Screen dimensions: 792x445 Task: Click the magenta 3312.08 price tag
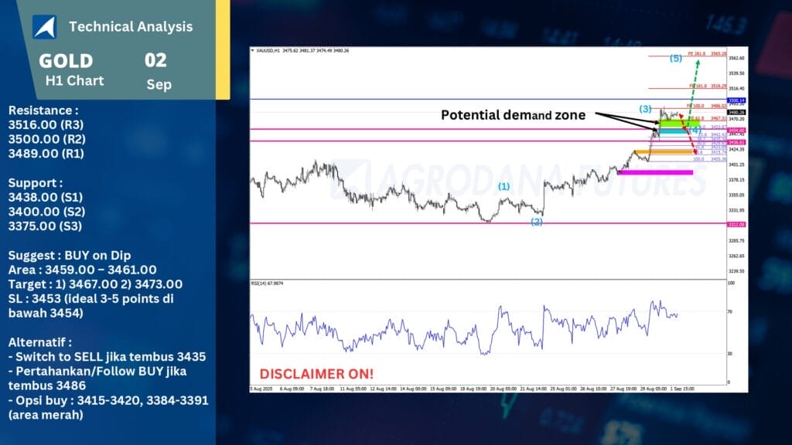click(736, 224)
